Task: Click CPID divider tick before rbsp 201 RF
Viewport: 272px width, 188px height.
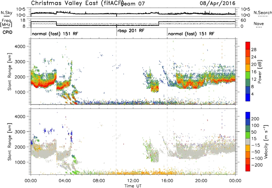Action: tap(117, 32)
